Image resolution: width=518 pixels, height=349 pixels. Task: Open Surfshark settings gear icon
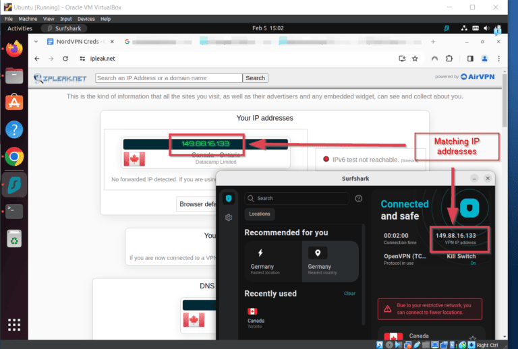(x=229, y=218)
